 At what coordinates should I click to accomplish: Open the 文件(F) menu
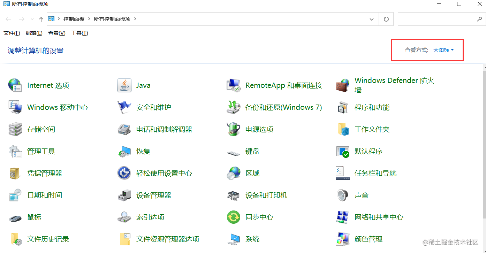click(12, 33)
